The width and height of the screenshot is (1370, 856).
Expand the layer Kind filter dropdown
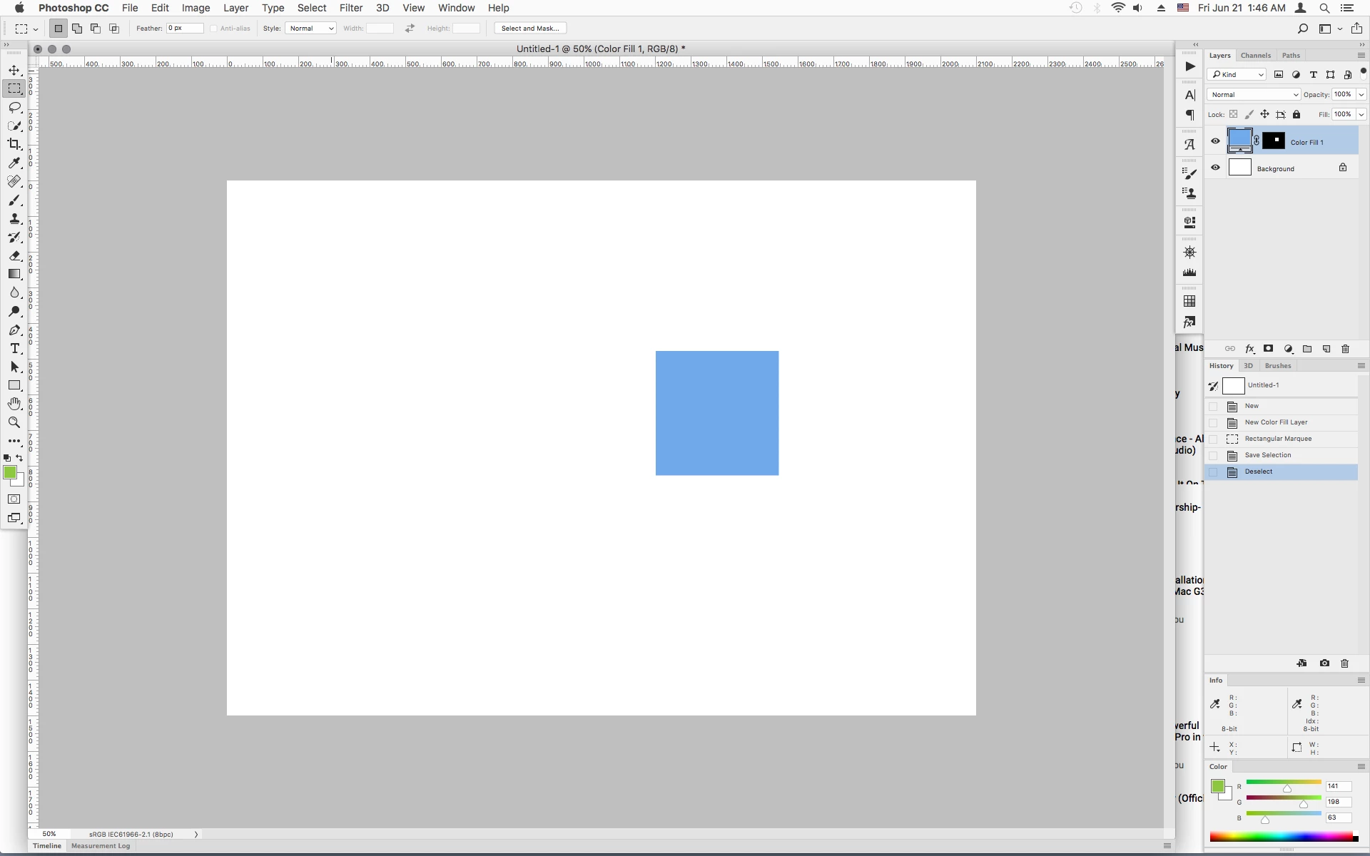pyautogui.click(x=1237, y=74)
